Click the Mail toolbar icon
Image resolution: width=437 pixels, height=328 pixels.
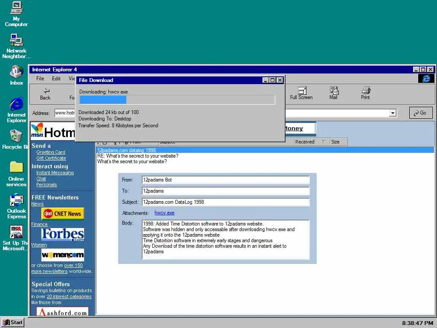pyautogui.click(x=333, y=93)
